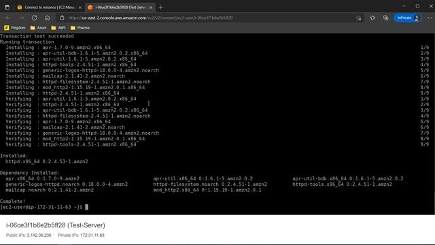Open a new browser tab
The image size is (435, 245).
point(161,7)
